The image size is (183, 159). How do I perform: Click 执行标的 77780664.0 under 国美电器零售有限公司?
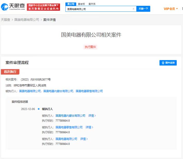56,132
